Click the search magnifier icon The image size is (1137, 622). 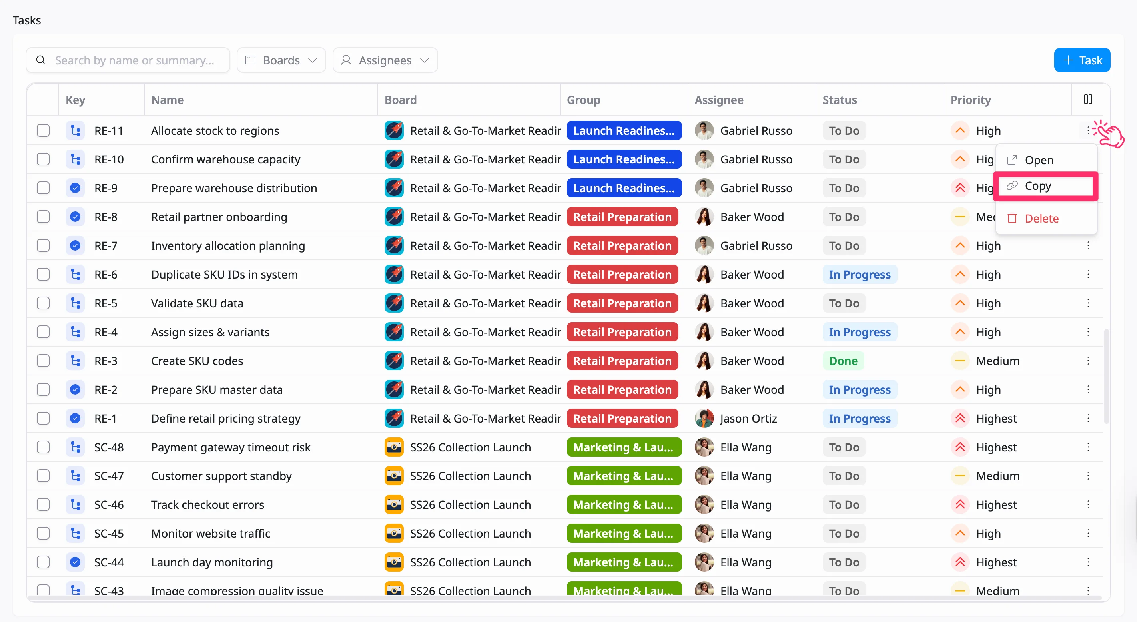tap(41, 60)
